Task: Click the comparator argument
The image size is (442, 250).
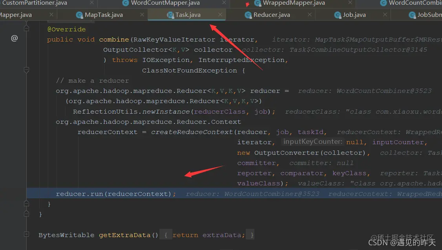Action: pyautogui.click(x=301, y=174)
